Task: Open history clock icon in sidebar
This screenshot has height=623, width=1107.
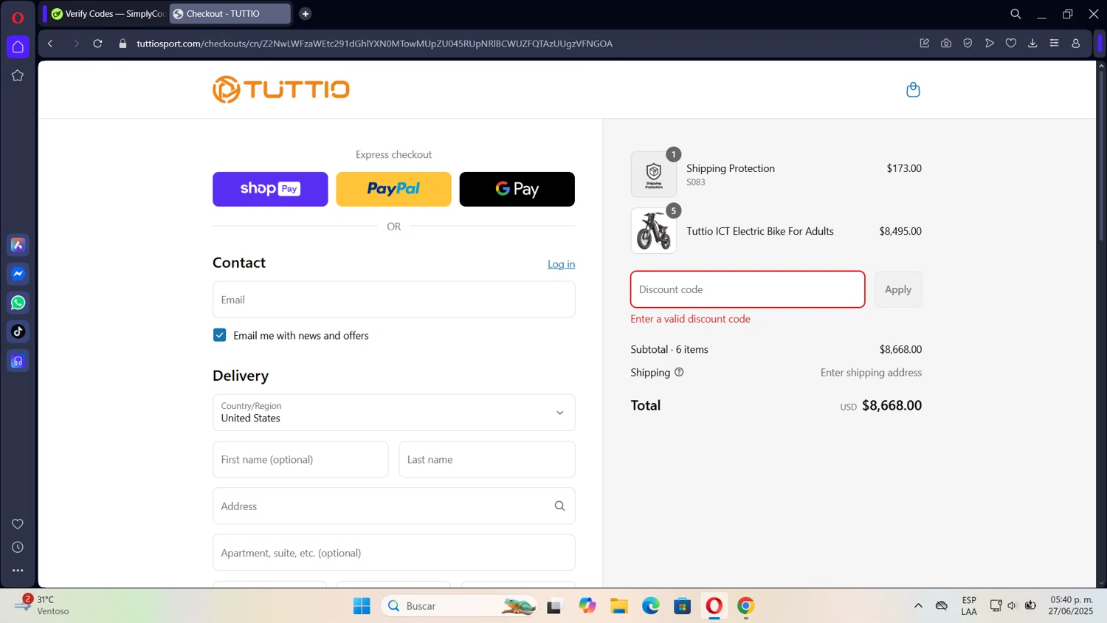Action: point(18,548)
